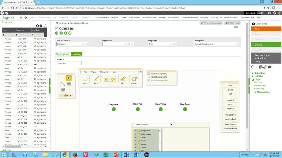Open the actions gear icon
Image resolution: width=282 pixels, height=158 pixels.
tap(134, 79)
